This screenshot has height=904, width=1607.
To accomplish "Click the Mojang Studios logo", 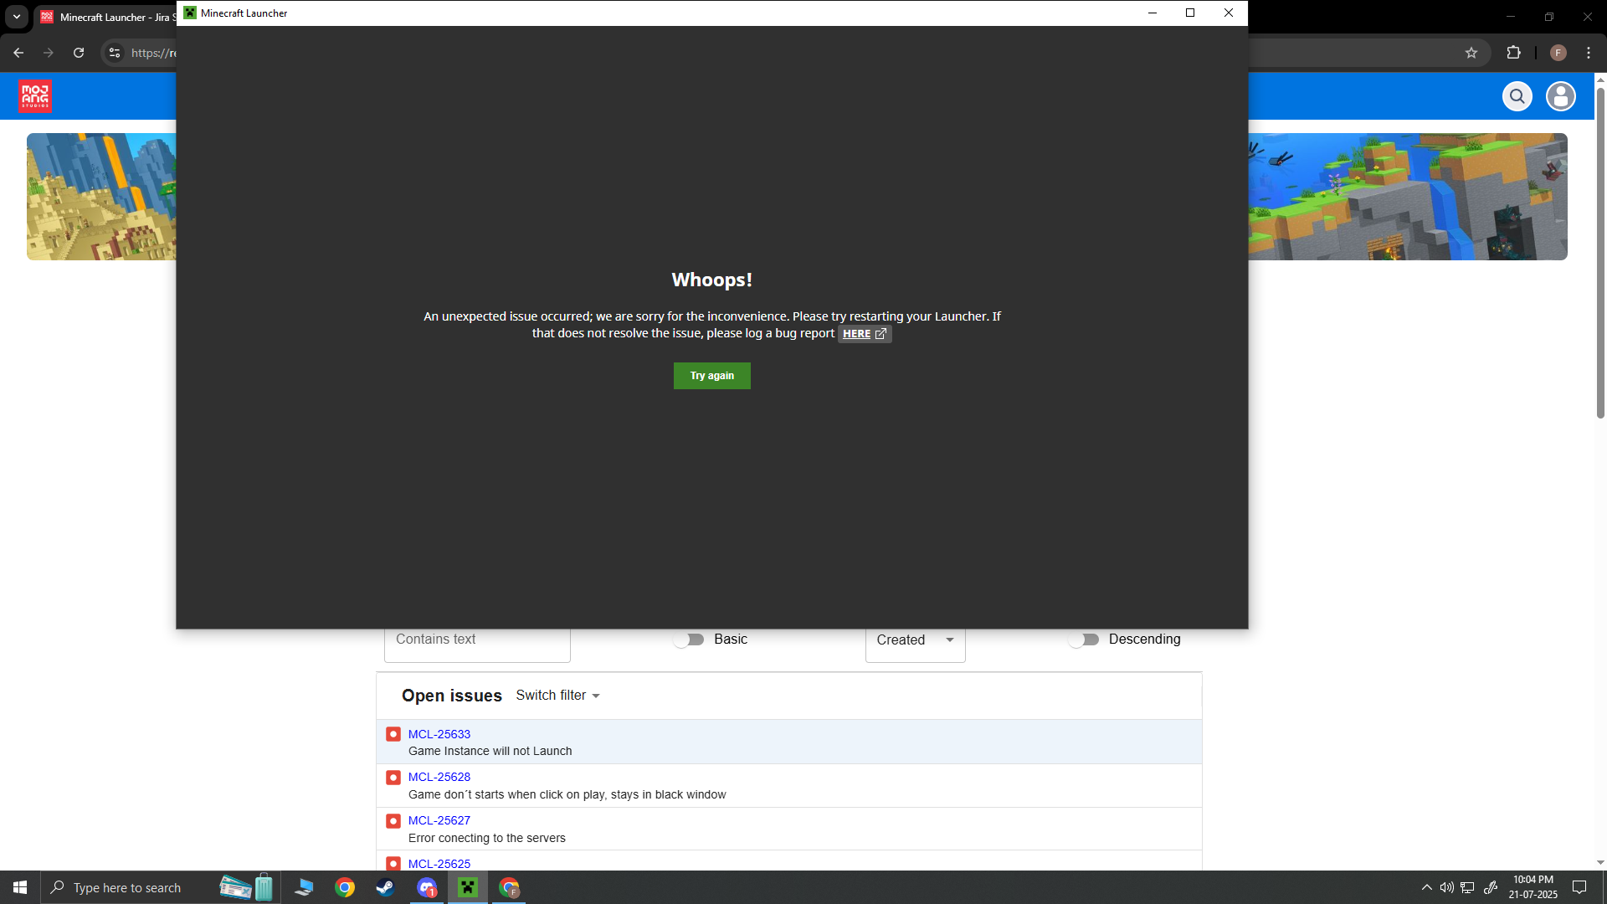I will 35,96.
